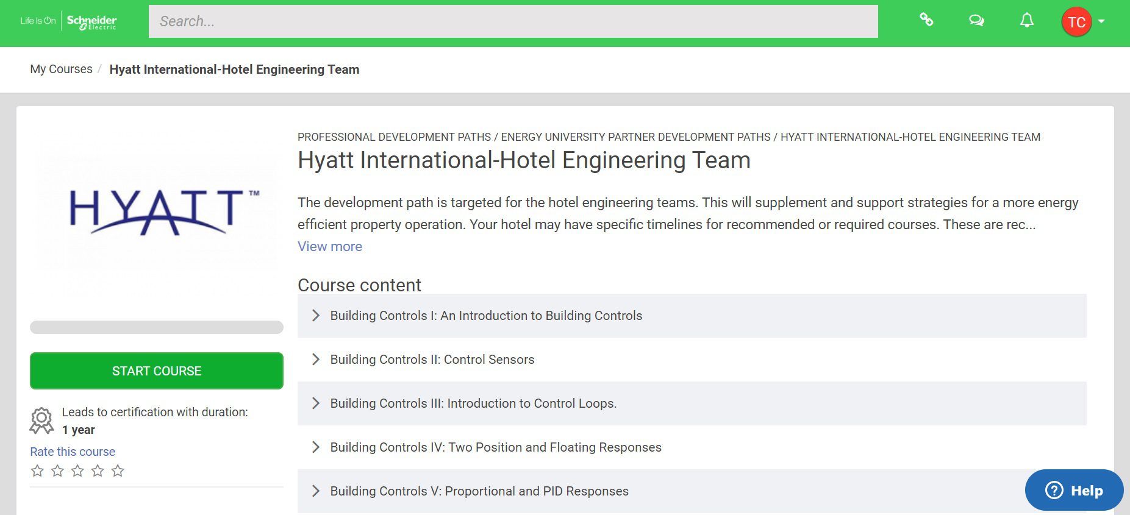Expand Building Controls I section
1130x515 pixels.
tap(316, 316)
